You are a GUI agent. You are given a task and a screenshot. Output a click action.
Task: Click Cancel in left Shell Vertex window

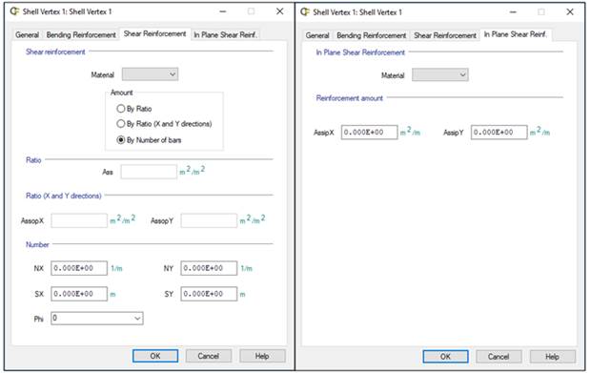pyautogui.click(x=209, y=356)
